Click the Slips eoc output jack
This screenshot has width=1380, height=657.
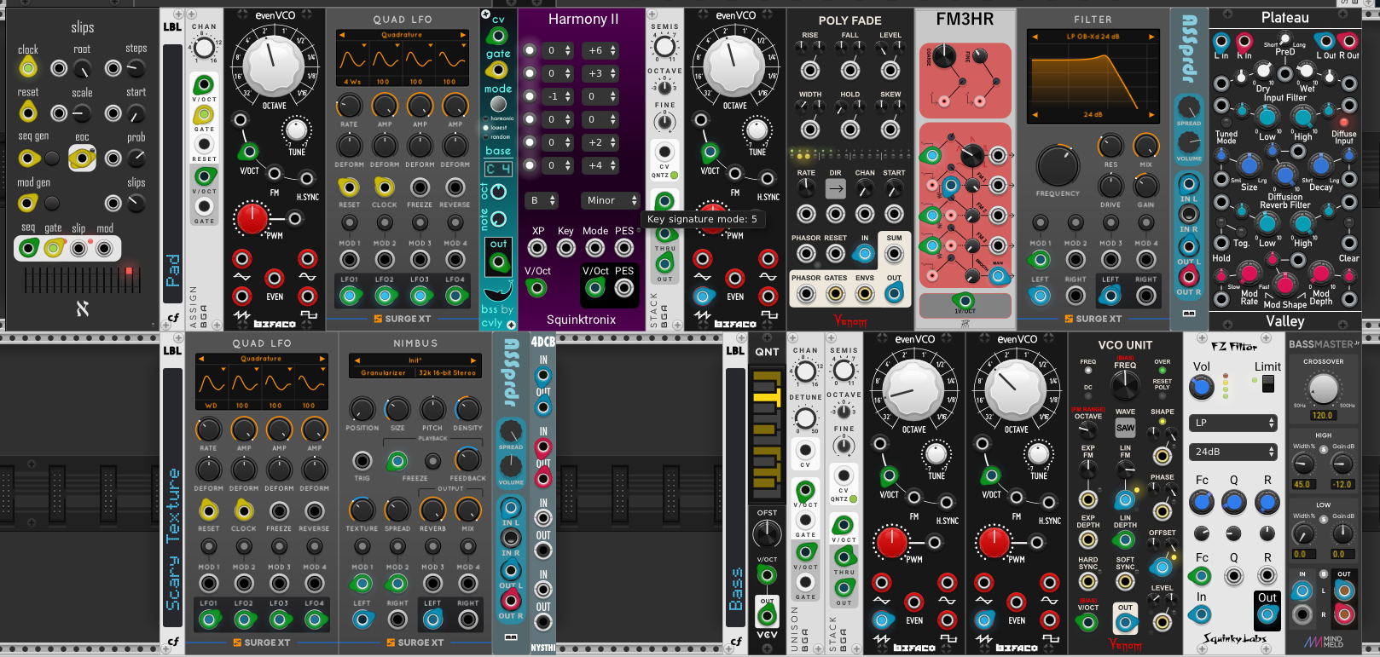coord(82,158)
